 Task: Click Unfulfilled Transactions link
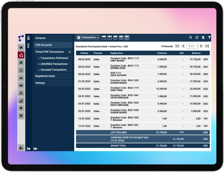54,64
